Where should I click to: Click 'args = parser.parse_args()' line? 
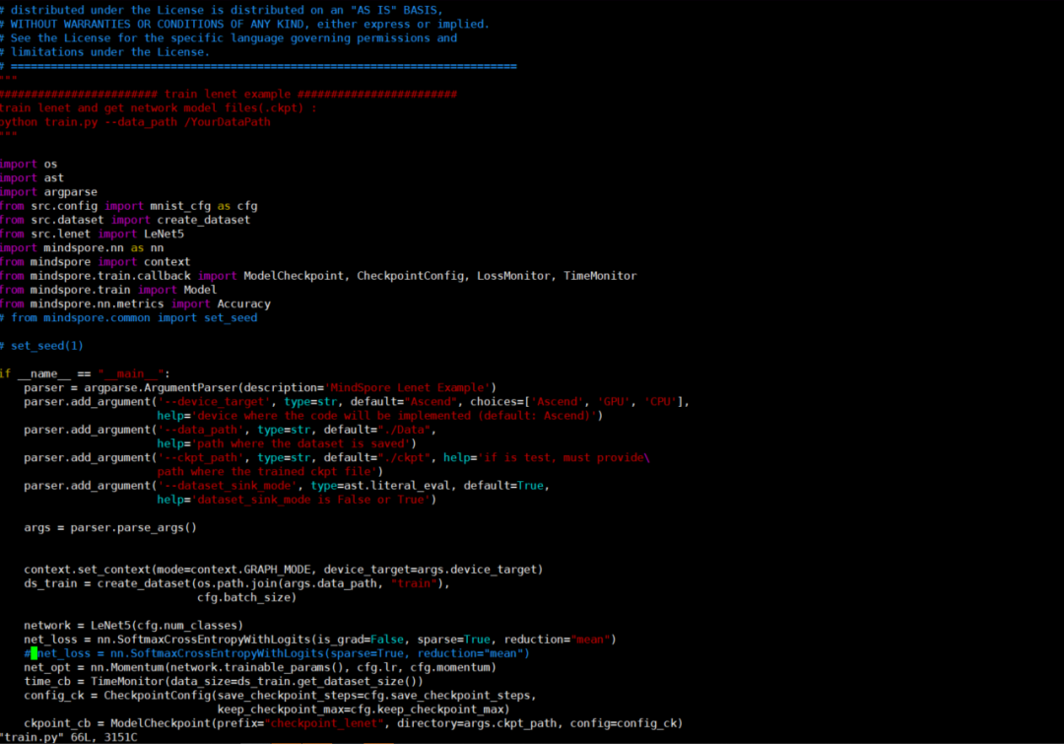point(110,527)
